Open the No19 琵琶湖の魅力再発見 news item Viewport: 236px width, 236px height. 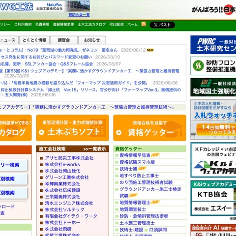(x=59, y=50)
